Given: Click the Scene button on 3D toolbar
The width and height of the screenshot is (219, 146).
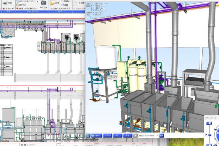Looking at the screenshot, I should (117, 135).
